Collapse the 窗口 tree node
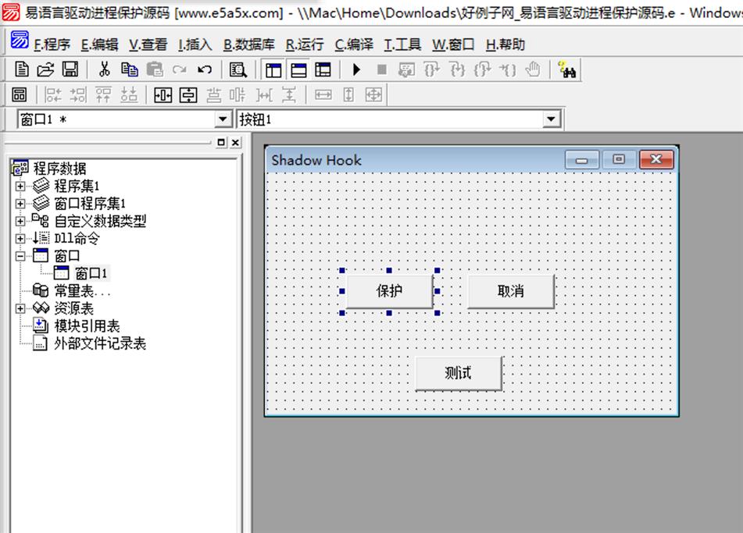 click(x=20, y=256)
